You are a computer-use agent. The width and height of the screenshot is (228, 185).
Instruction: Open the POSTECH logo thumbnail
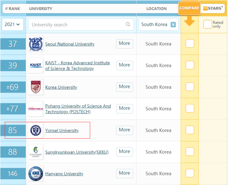pyautogui.click(x=36, y=109)
